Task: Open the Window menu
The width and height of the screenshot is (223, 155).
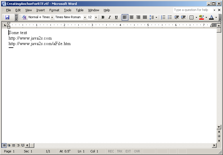Action: [93, 10]
